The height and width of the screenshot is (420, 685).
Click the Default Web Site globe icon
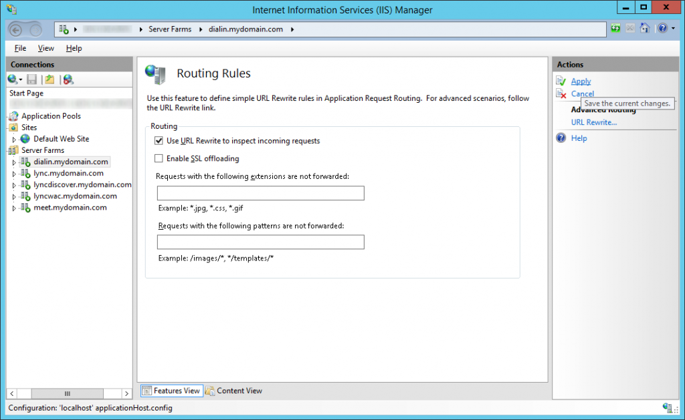[25, 139]
